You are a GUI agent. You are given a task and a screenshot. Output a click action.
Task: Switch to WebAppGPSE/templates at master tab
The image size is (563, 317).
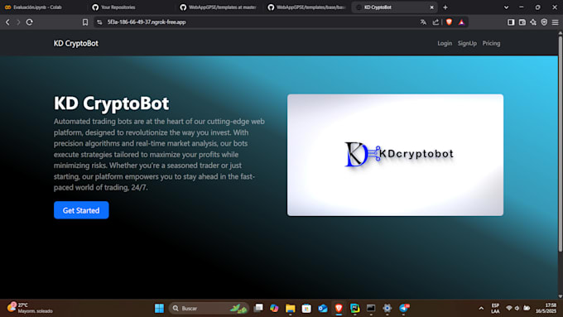[219, 7]
